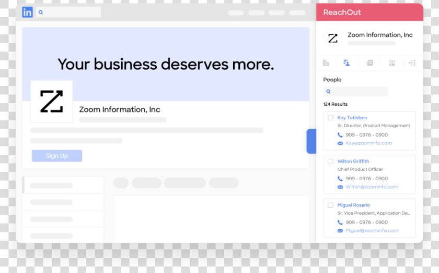The width and height of the screenshot is (439, 273).
Task: Check the Kay Totleben checkbox
Action: click(x=330, y=118)
